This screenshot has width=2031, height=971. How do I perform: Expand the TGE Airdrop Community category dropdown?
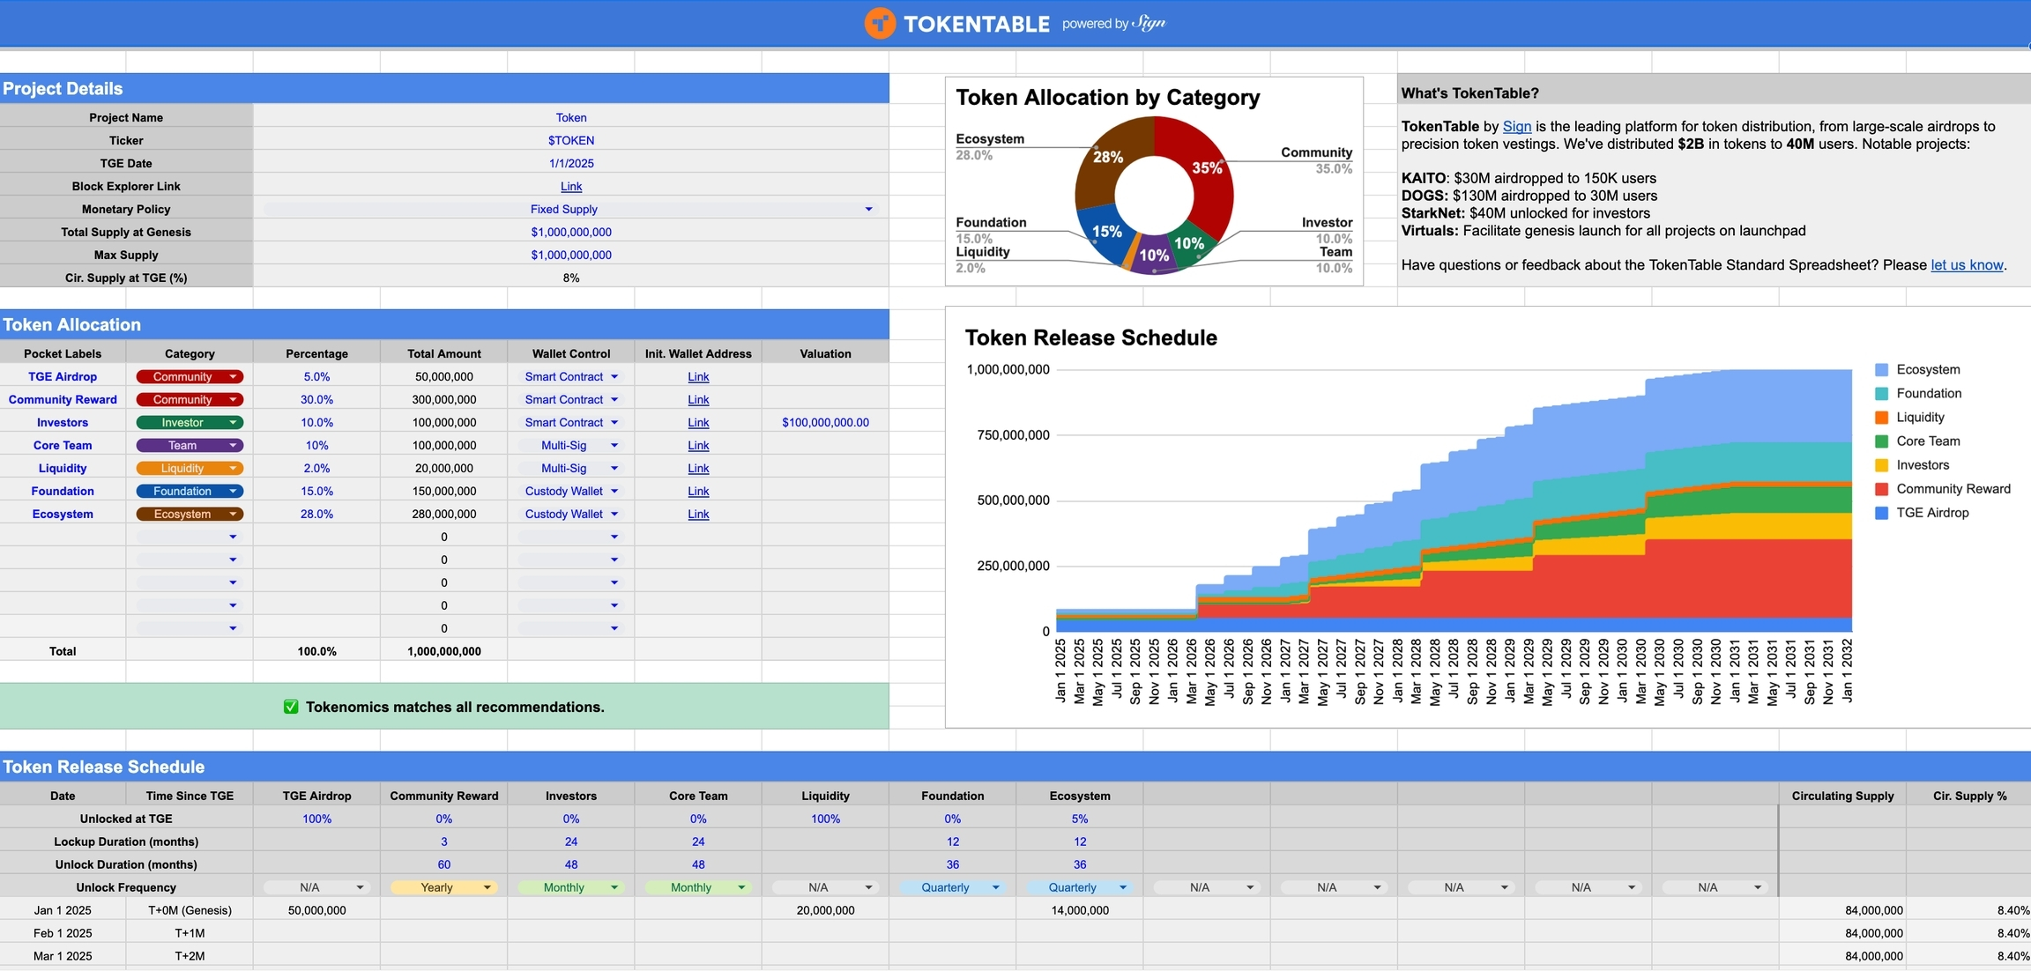click(233, 376)
